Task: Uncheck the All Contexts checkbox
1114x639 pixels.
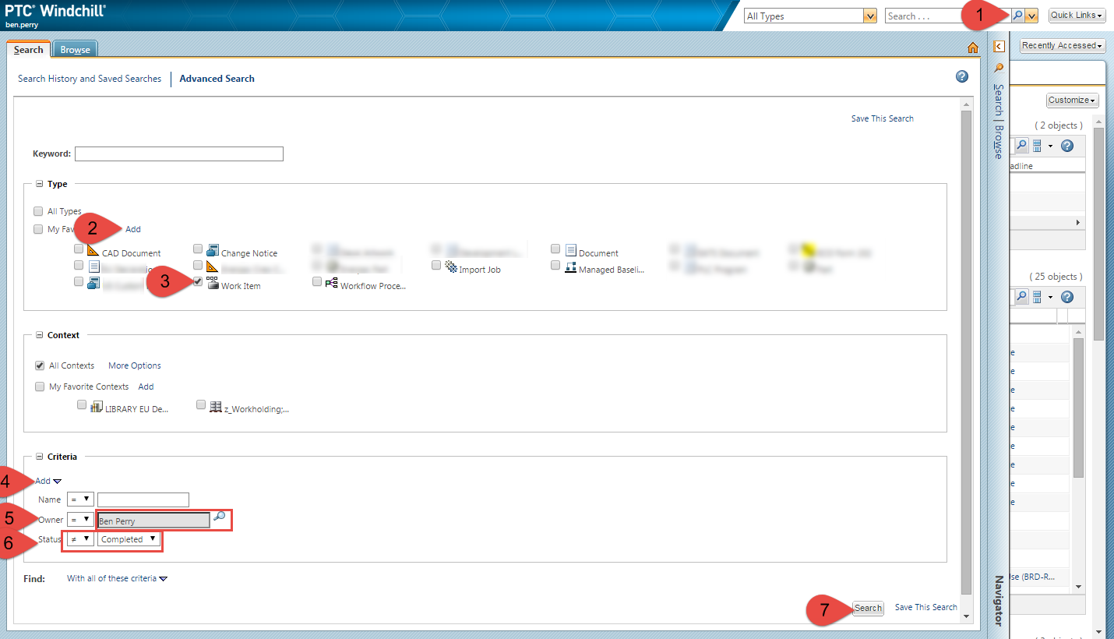Action: click(x=40, y=365)
